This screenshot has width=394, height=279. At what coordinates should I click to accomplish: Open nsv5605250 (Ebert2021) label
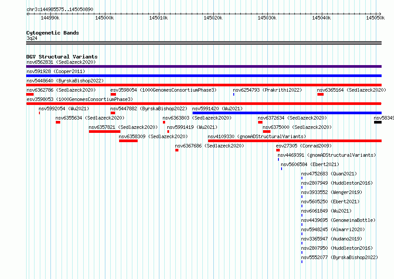point(330,201)
